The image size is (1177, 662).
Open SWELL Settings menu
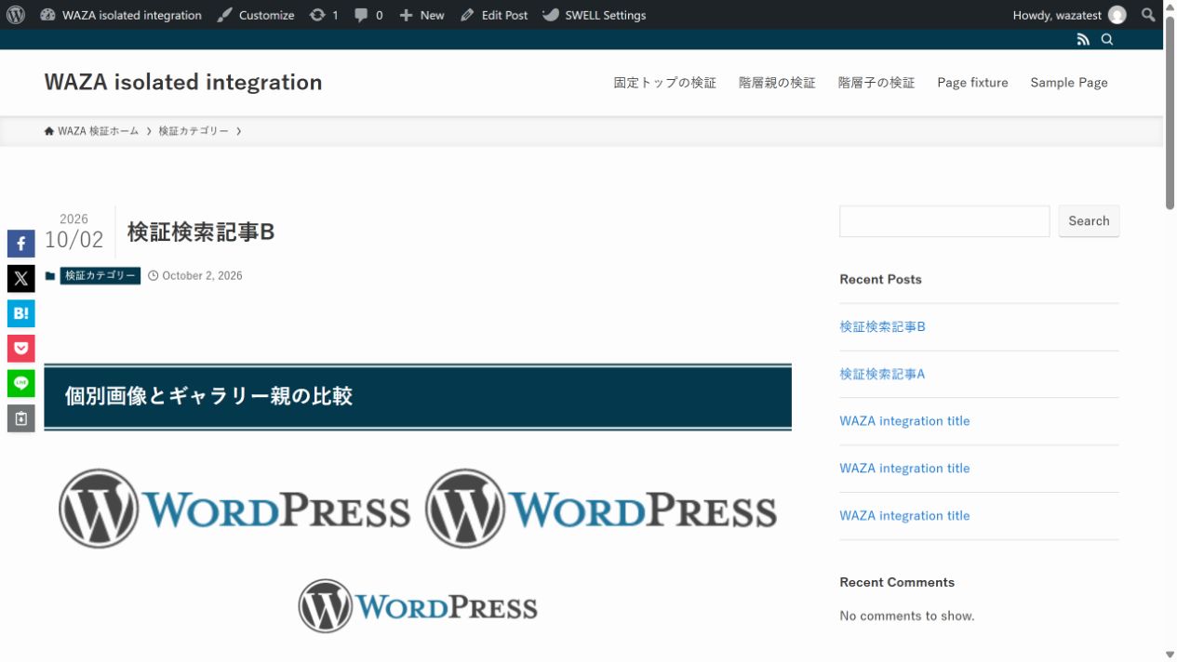(x=594, y=15)
